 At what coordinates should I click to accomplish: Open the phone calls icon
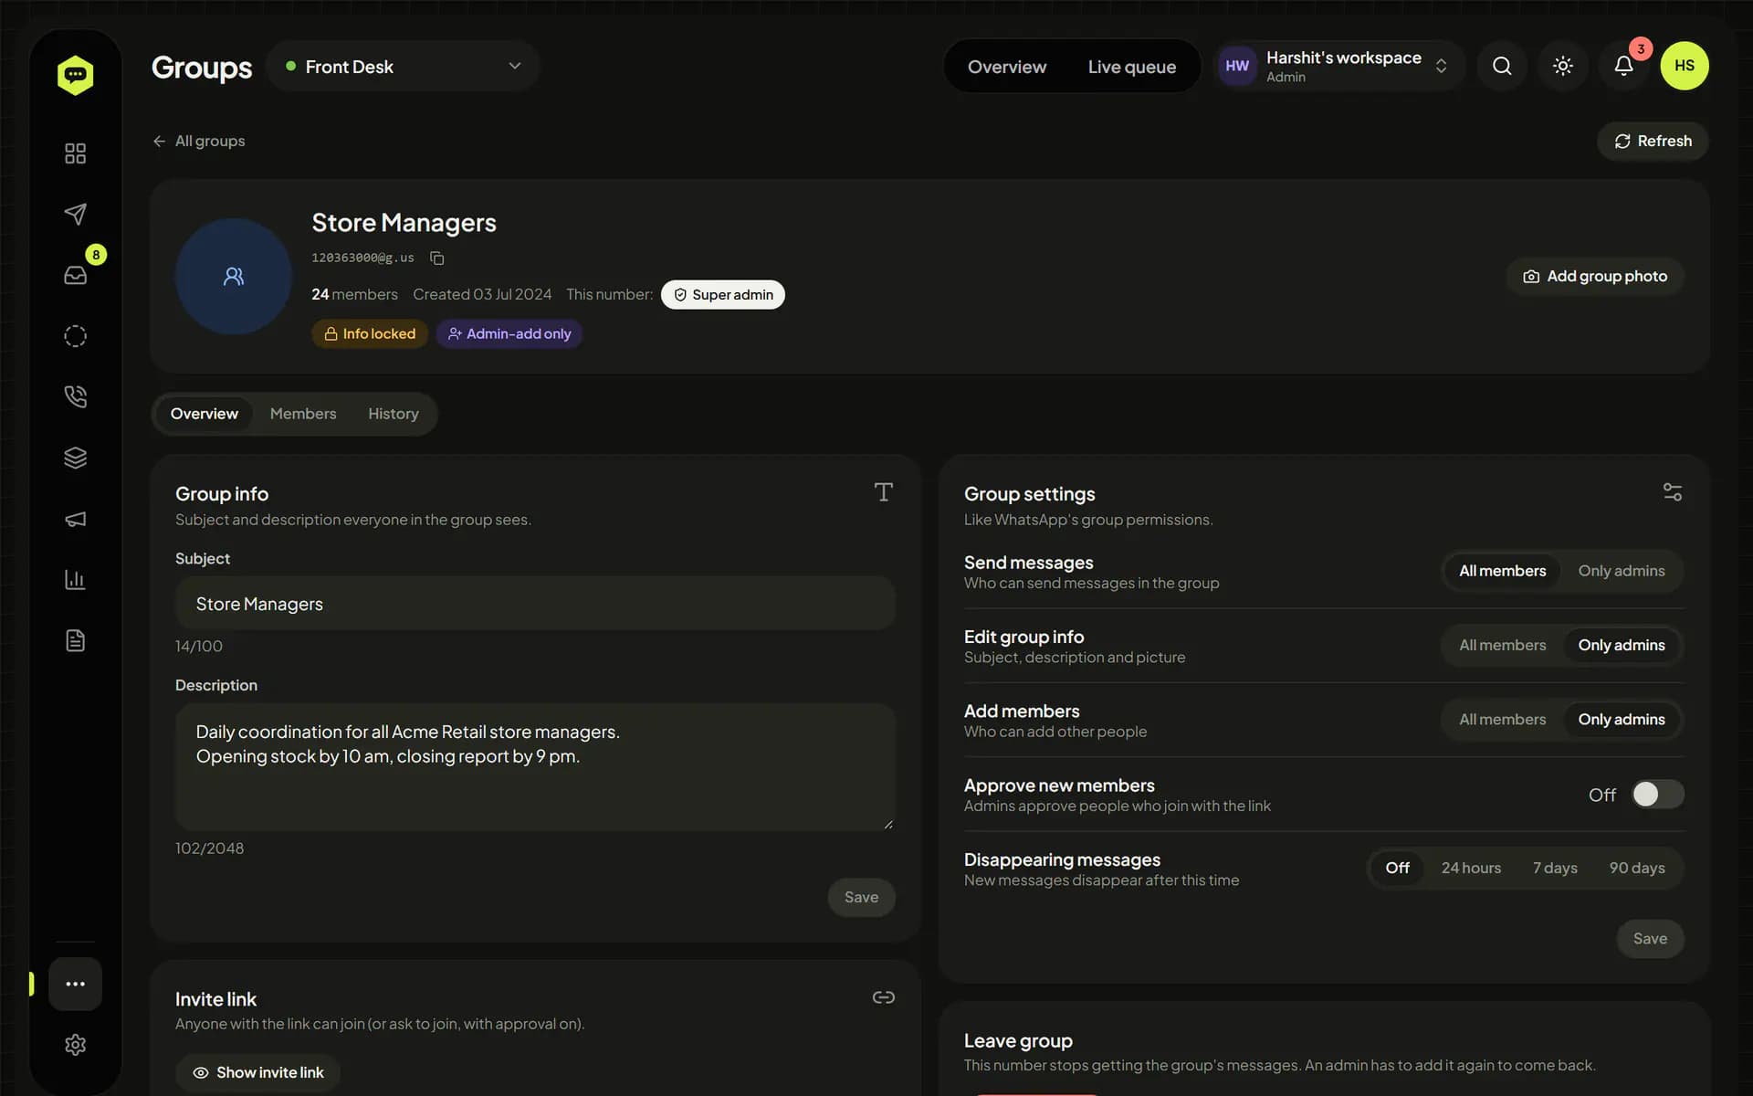[x=75, y=396]
